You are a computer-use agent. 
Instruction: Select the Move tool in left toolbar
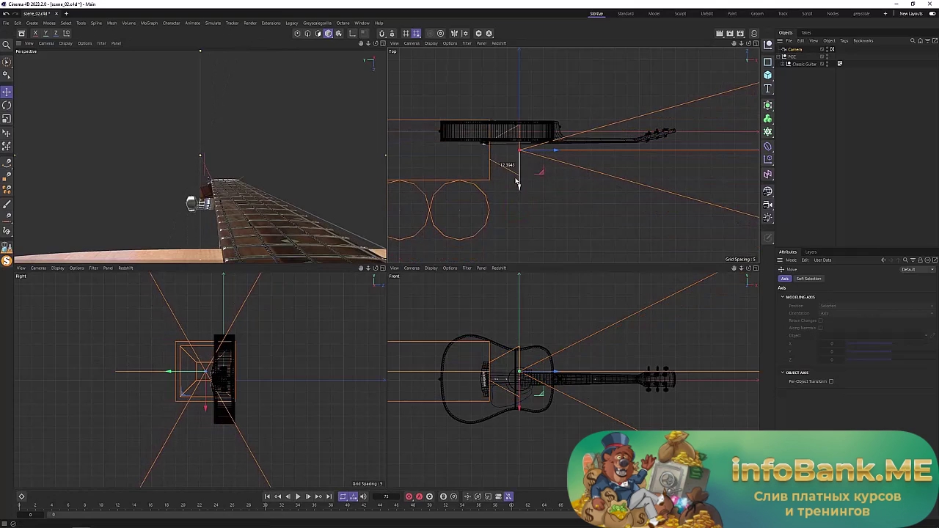click(x=7, y=92)
